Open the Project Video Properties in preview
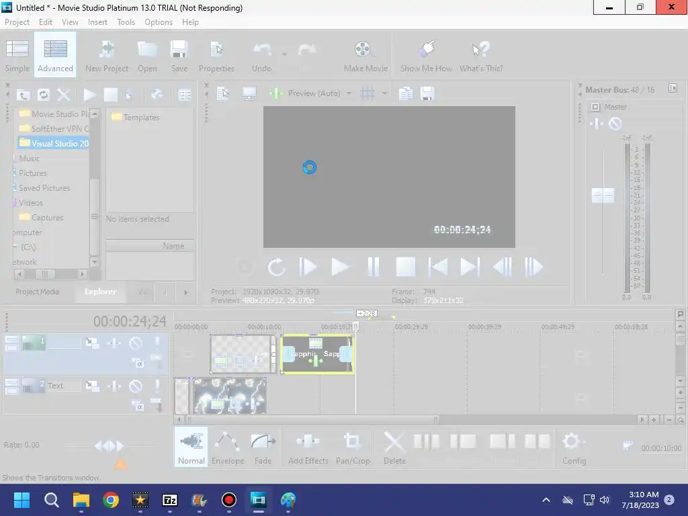 click(223, 93)
